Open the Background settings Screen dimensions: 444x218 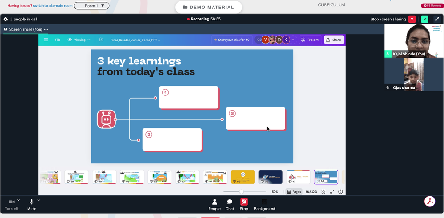click(265, 204)
